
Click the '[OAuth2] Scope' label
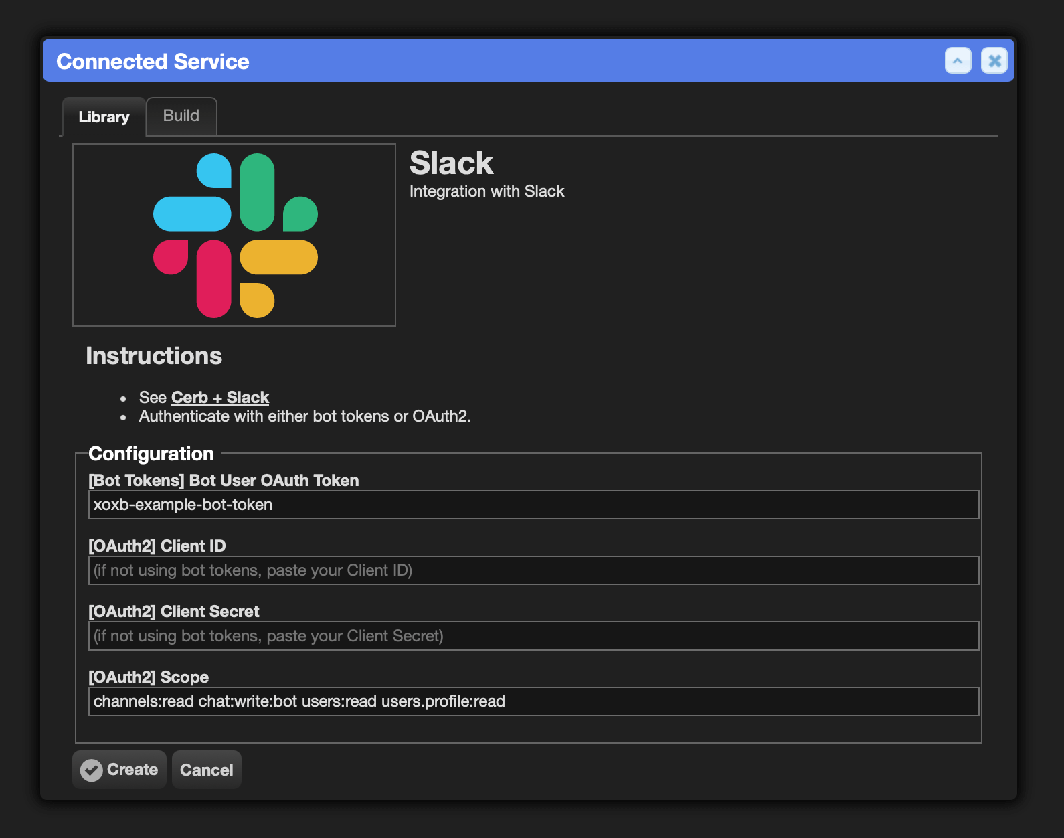(149, 677)
